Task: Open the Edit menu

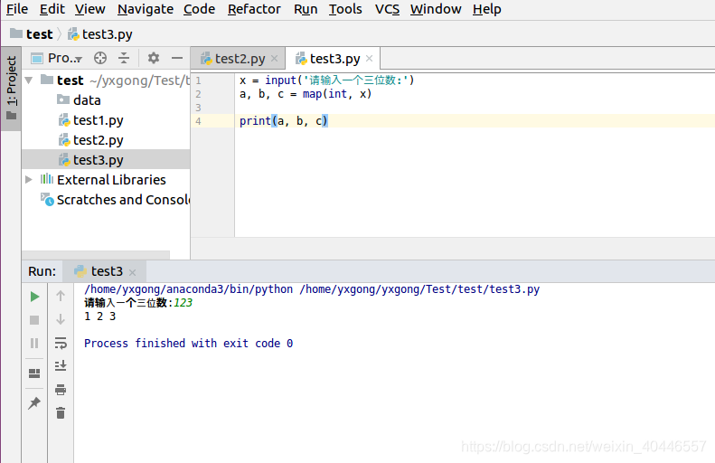Action: pos(52,9)
